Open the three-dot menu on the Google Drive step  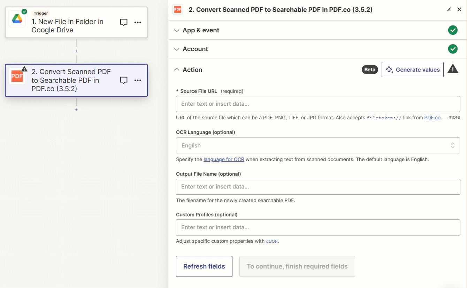coord(138,22)
